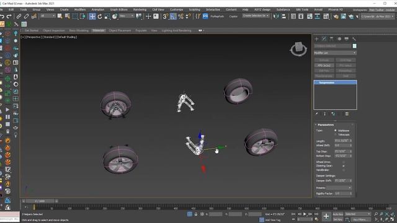The width and height of the screenshot is (397, 223).
Task: Open the Animation menu
Action: coord(98,10)
